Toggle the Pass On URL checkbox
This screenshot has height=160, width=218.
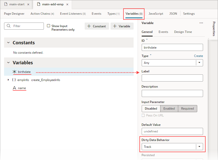[x=143, y=115]
